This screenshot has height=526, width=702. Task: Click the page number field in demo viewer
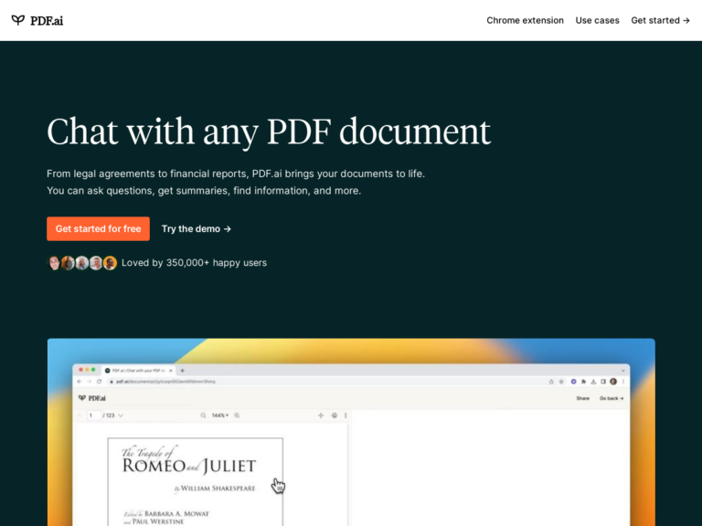point(93,416)
